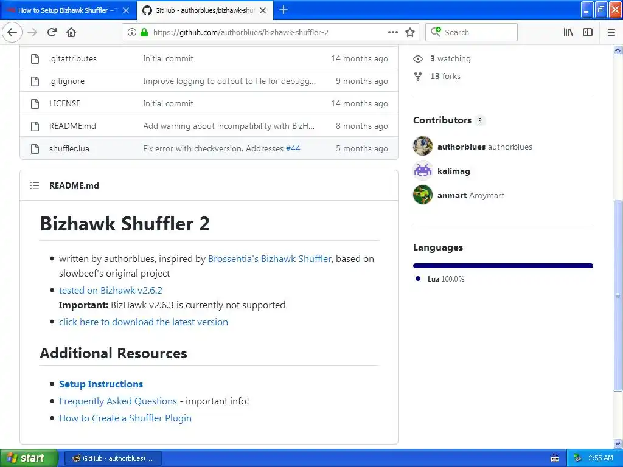Open anmart Aroymart profile name
The height and width of the screenshot is (467, 623).
tap(471, 195)
